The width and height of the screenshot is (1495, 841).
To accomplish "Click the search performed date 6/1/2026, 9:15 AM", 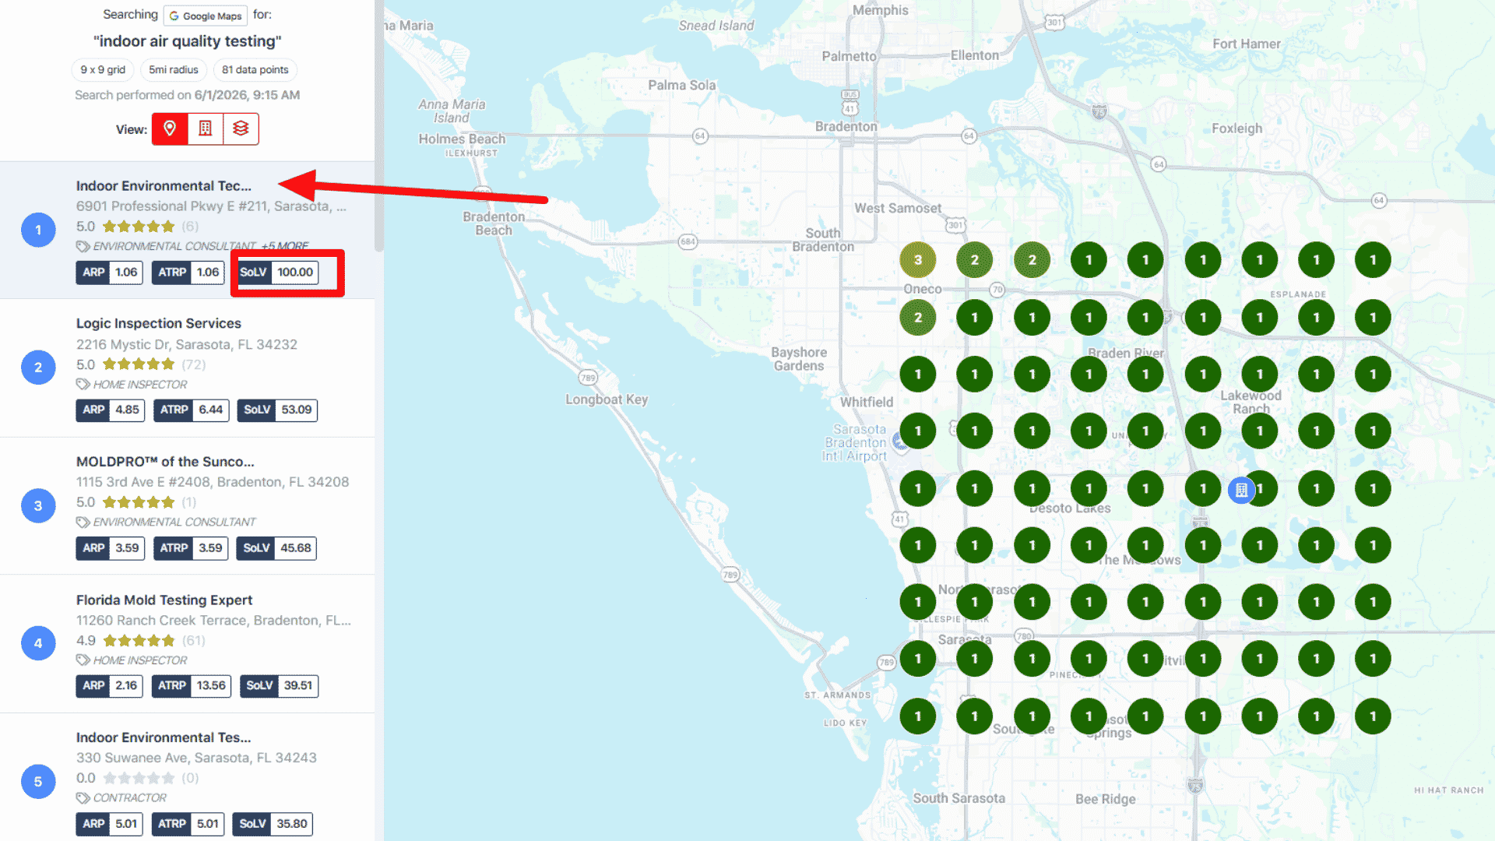I will tap(247, 95).
